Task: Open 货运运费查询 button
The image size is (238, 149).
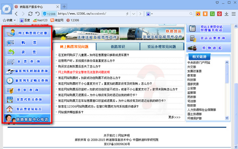Action: (x=209, y=38)
